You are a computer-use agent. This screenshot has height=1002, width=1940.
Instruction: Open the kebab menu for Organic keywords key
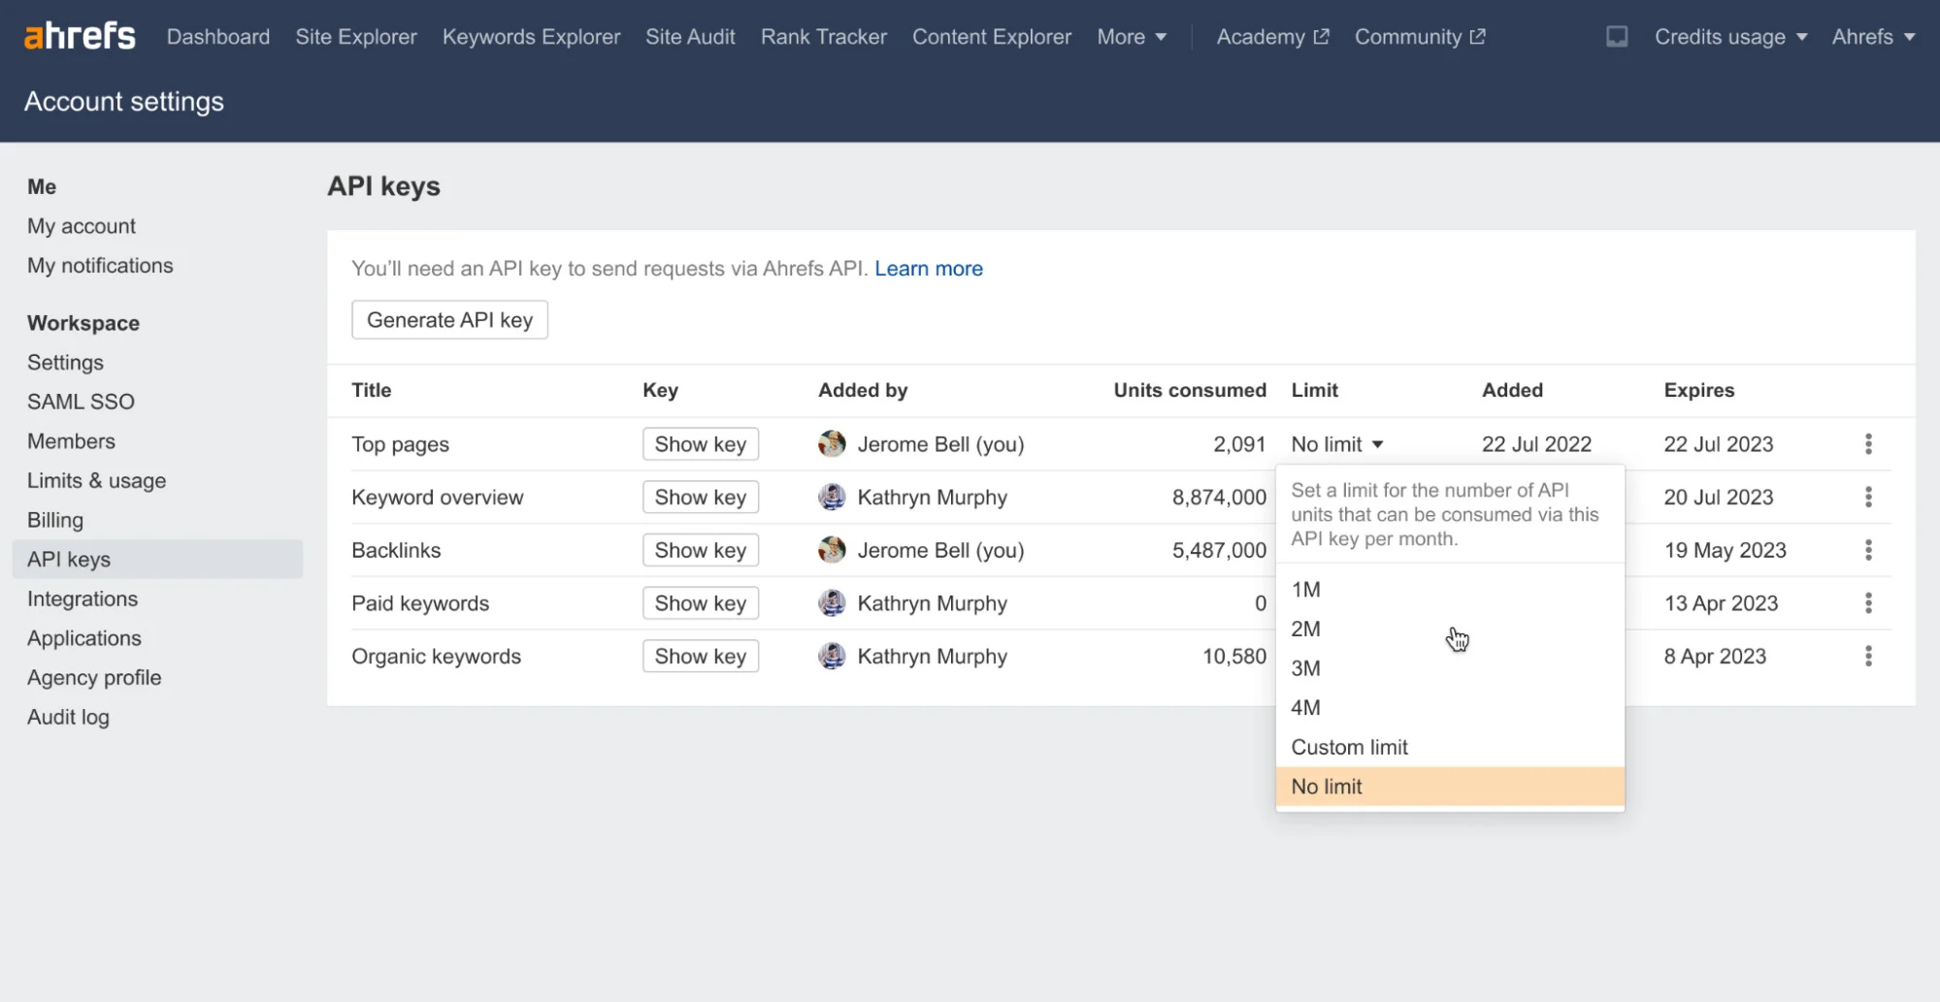[1869, 656]
